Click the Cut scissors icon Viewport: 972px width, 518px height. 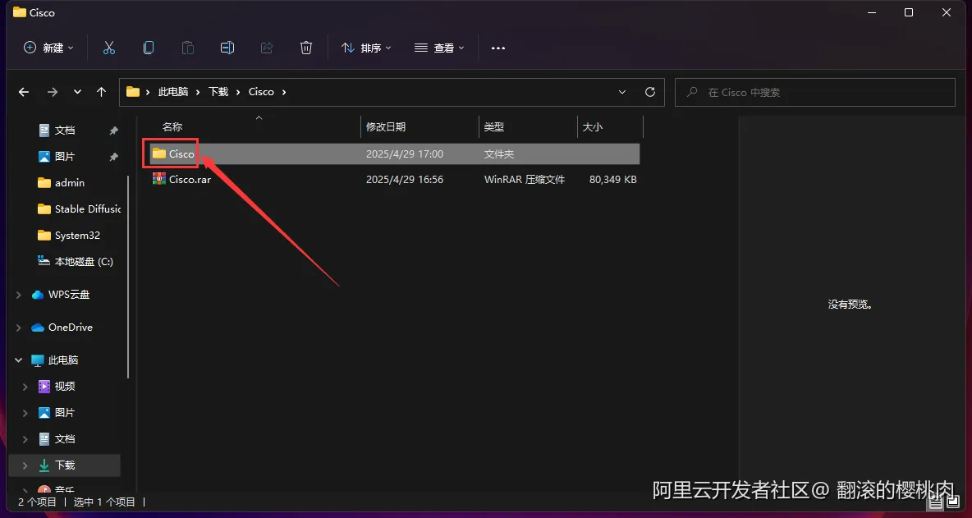(109, 48)
